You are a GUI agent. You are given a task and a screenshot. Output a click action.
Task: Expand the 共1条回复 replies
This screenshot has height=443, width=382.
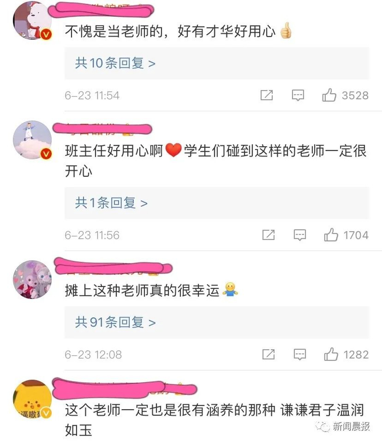tap(217, 203)
